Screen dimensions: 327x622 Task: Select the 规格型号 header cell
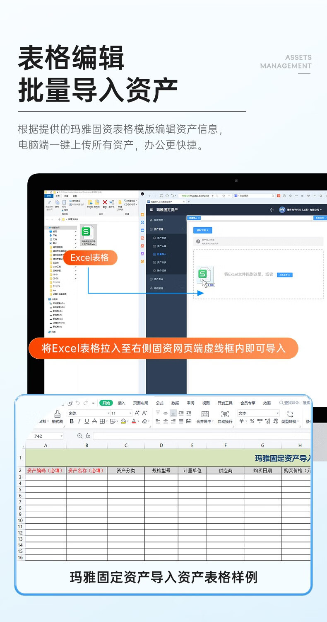161,471
